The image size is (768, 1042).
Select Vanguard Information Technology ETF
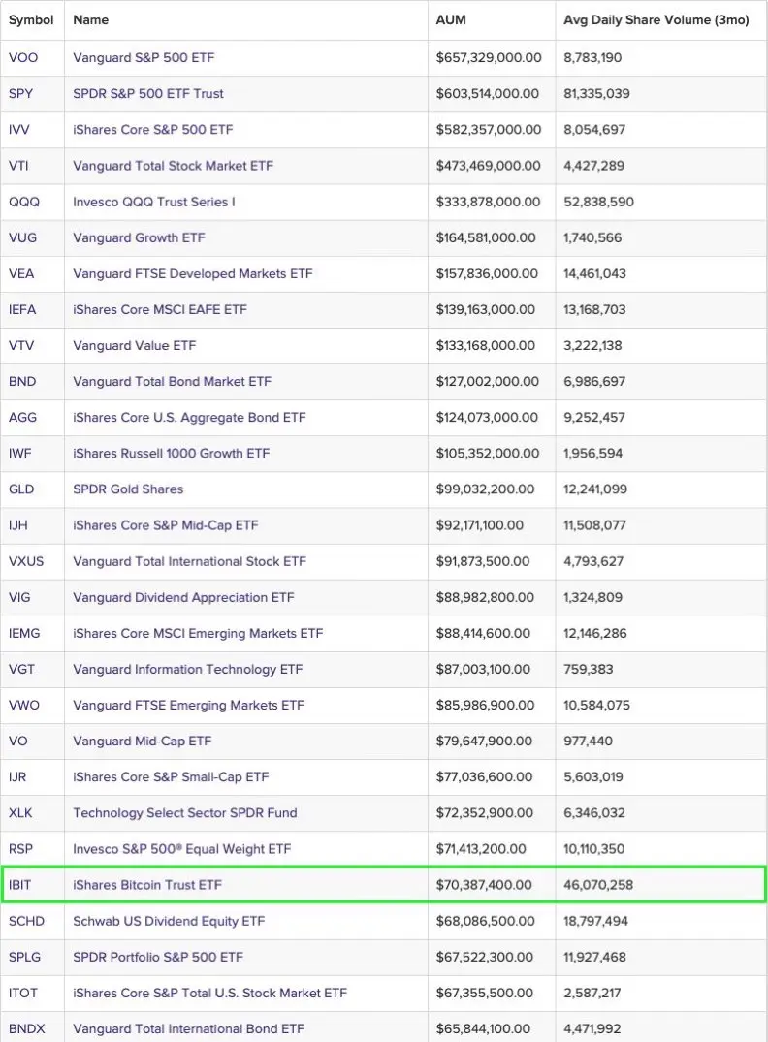pyautogui.click(x=187, y=669)
